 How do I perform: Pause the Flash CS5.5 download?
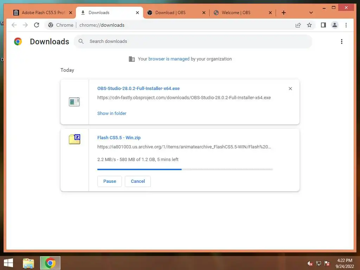pos(110,181)
